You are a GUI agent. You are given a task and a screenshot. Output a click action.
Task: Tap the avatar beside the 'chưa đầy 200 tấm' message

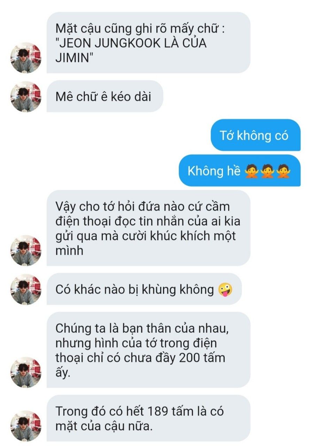[x=26, y=372]
